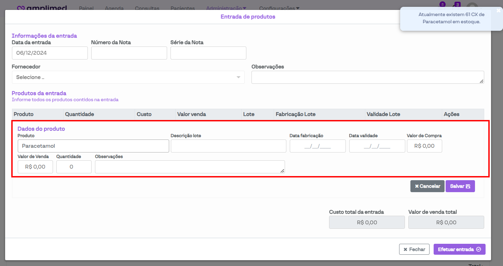503x266 pixels.
Task: Focus the Número da Nota field
Action: coord(129,53)
